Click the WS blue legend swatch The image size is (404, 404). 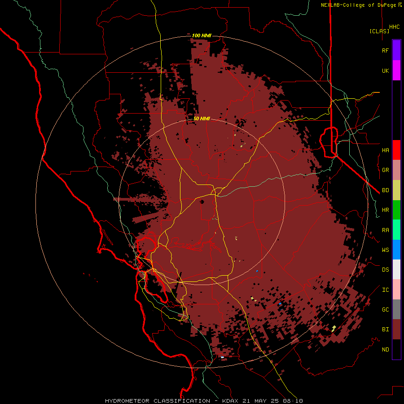pyautogui.click(x=396, y=250)
